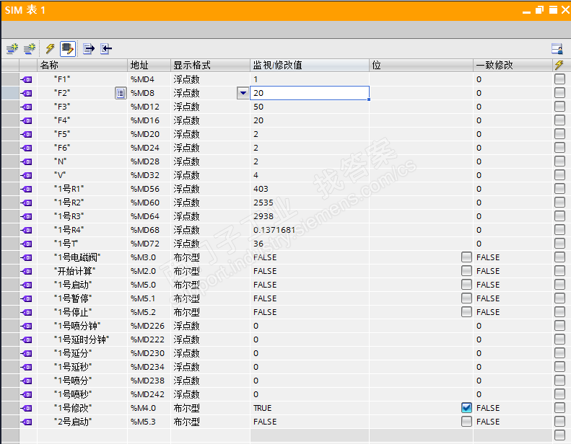This screenshot has height=444, width=571.
Task: Click the tag icon of row "F3"
Action: tap(27, 107)
